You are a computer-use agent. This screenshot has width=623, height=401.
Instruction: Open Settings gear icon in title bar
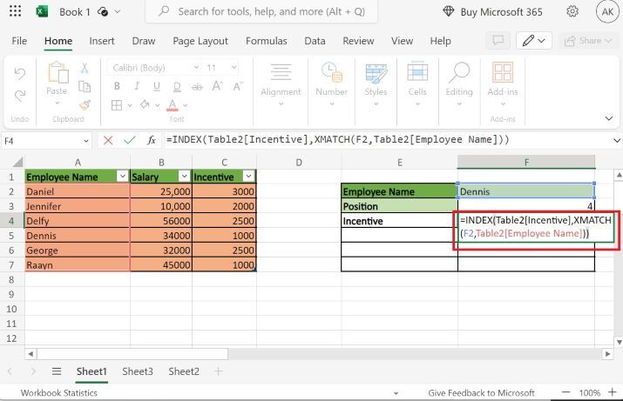pos(572,12)
